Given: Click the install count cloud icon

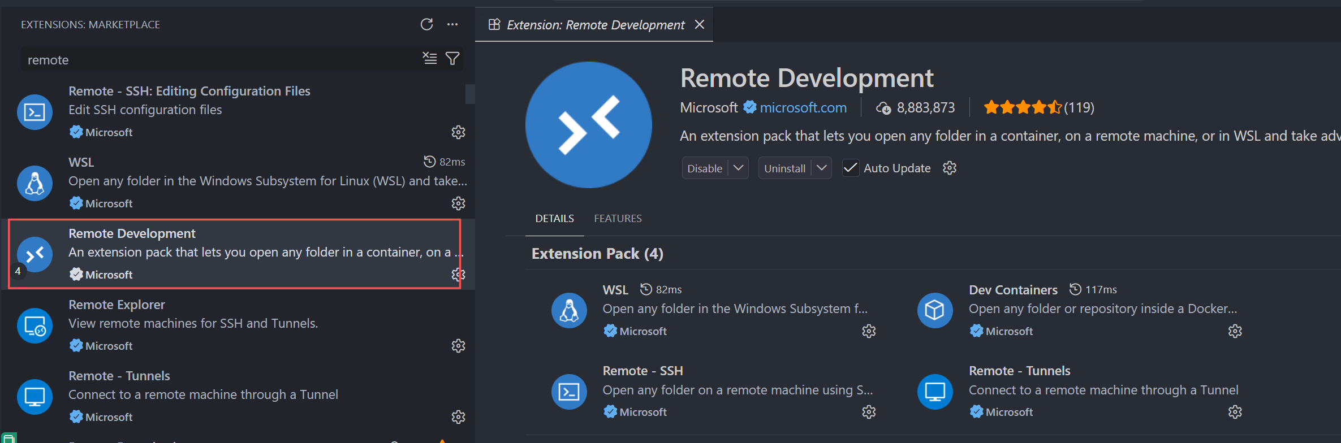Looking at the screenshot, I should tap(883, 108).
